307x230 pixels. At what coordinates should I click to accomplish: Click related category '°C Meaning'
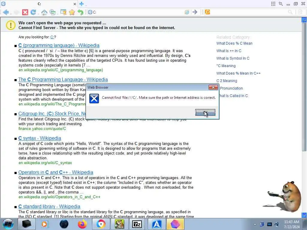click(x=226, y=66)
